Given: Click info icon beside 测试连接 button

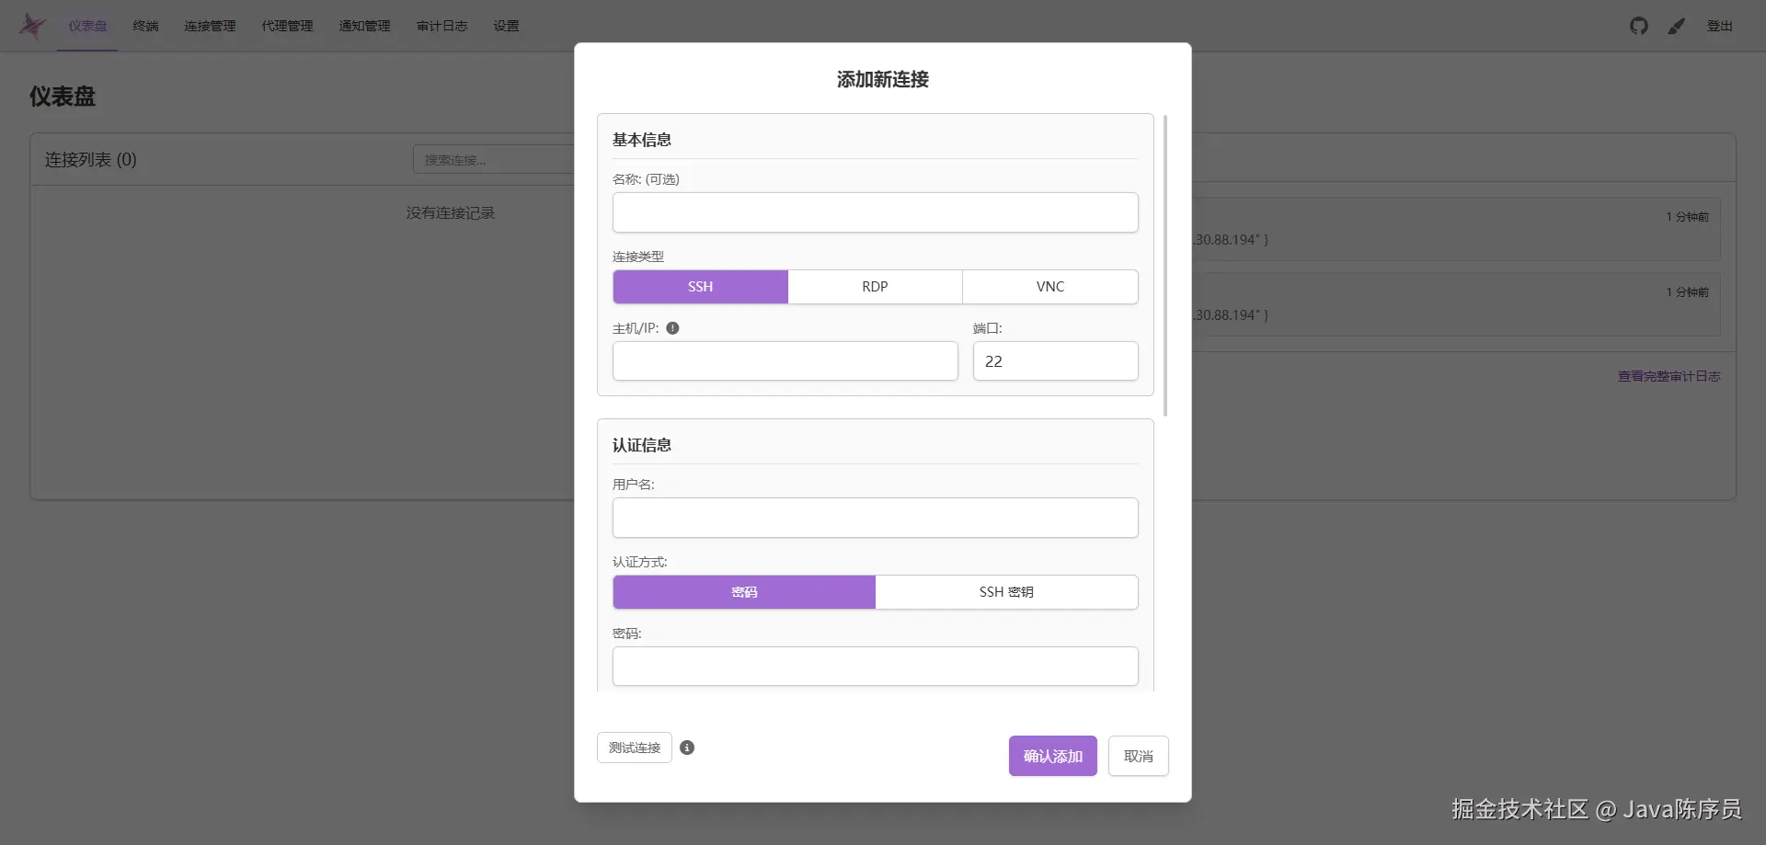Looking at the screenshot, I should pos(687,748).
